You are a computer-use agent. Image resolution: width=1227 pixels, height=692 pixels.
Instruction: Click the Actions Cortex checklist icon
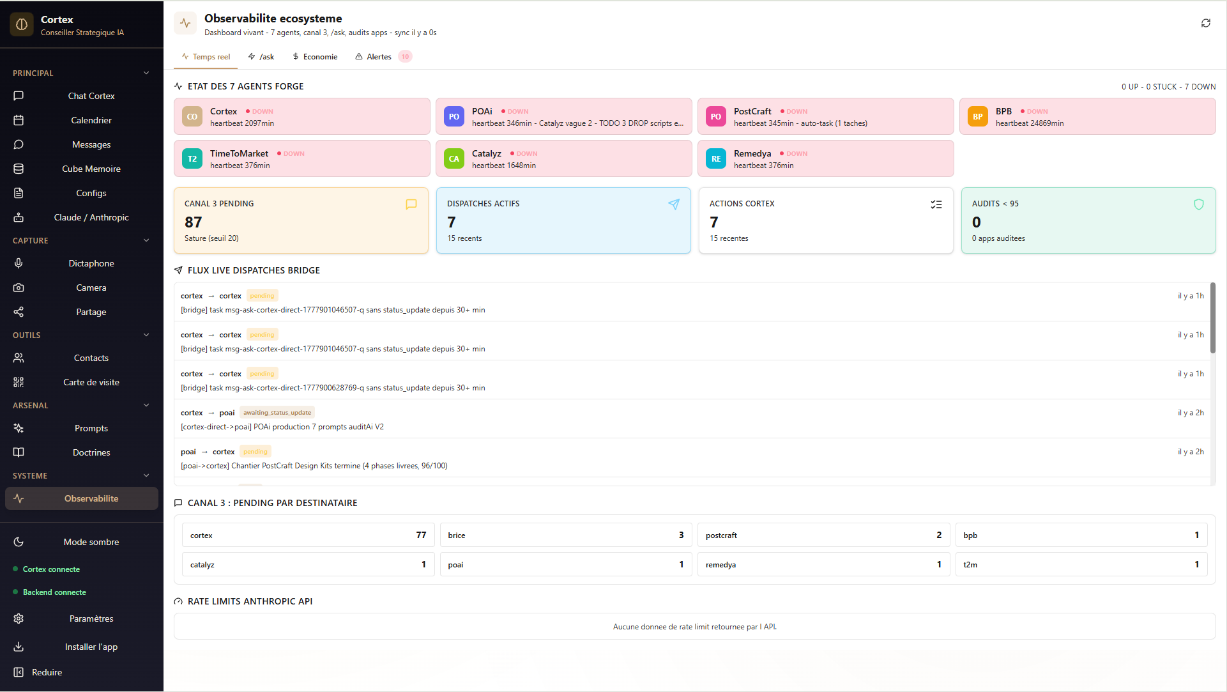click(x=936, y=204)
